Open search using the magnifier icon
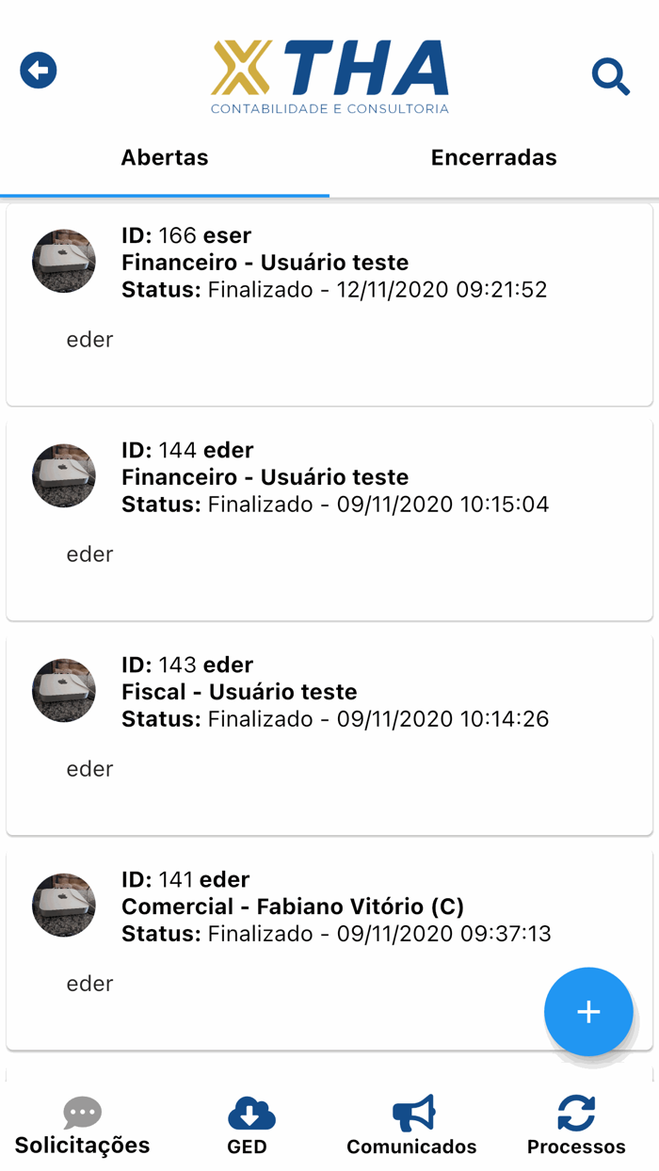This screenshot has height=1171, width=659. click(x=611, y=77)
